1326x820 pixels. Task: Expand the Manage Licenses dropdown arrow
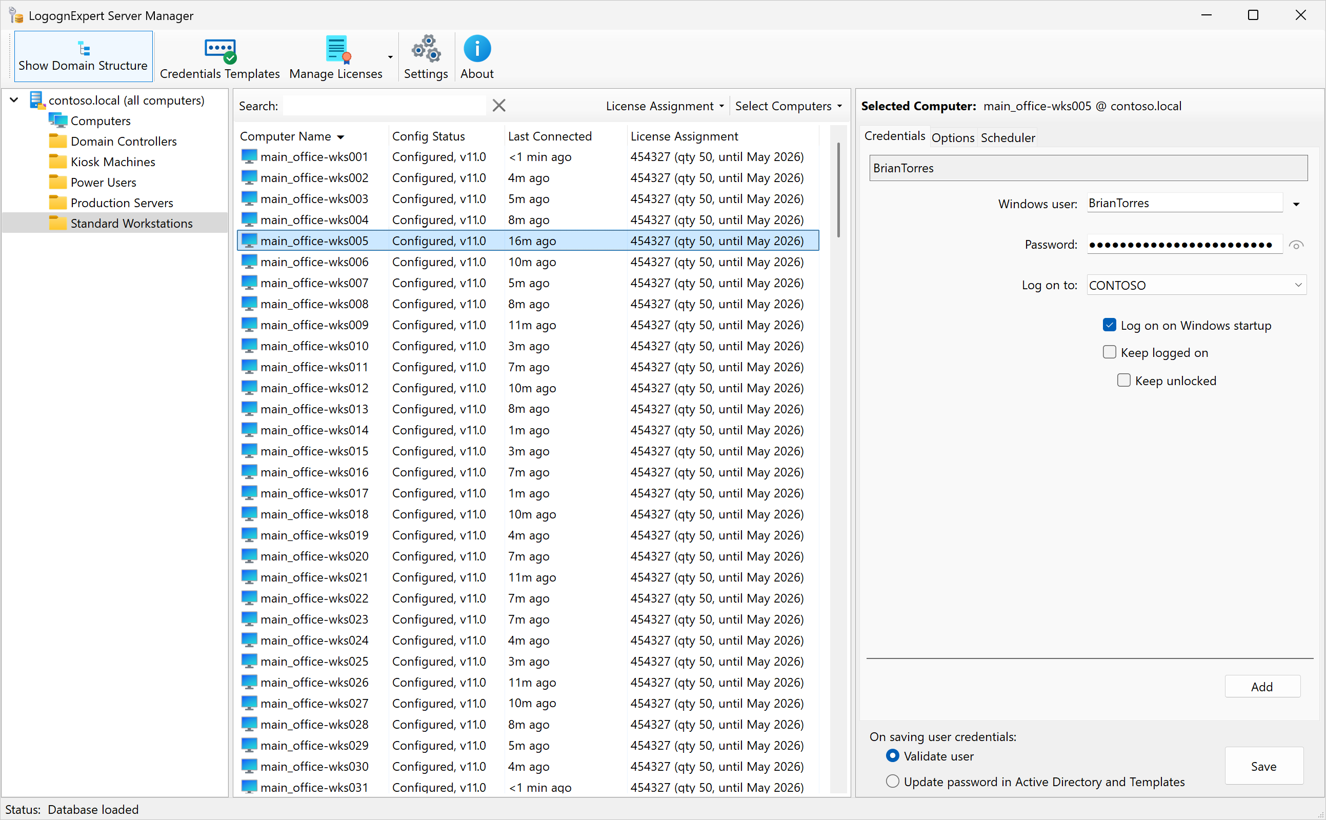(390, 57)
